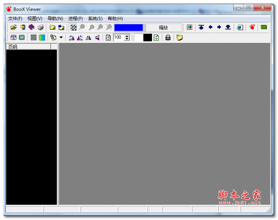Click the document with cube icon
Viewport: 278px width, 220px height.
pos(240,27)
